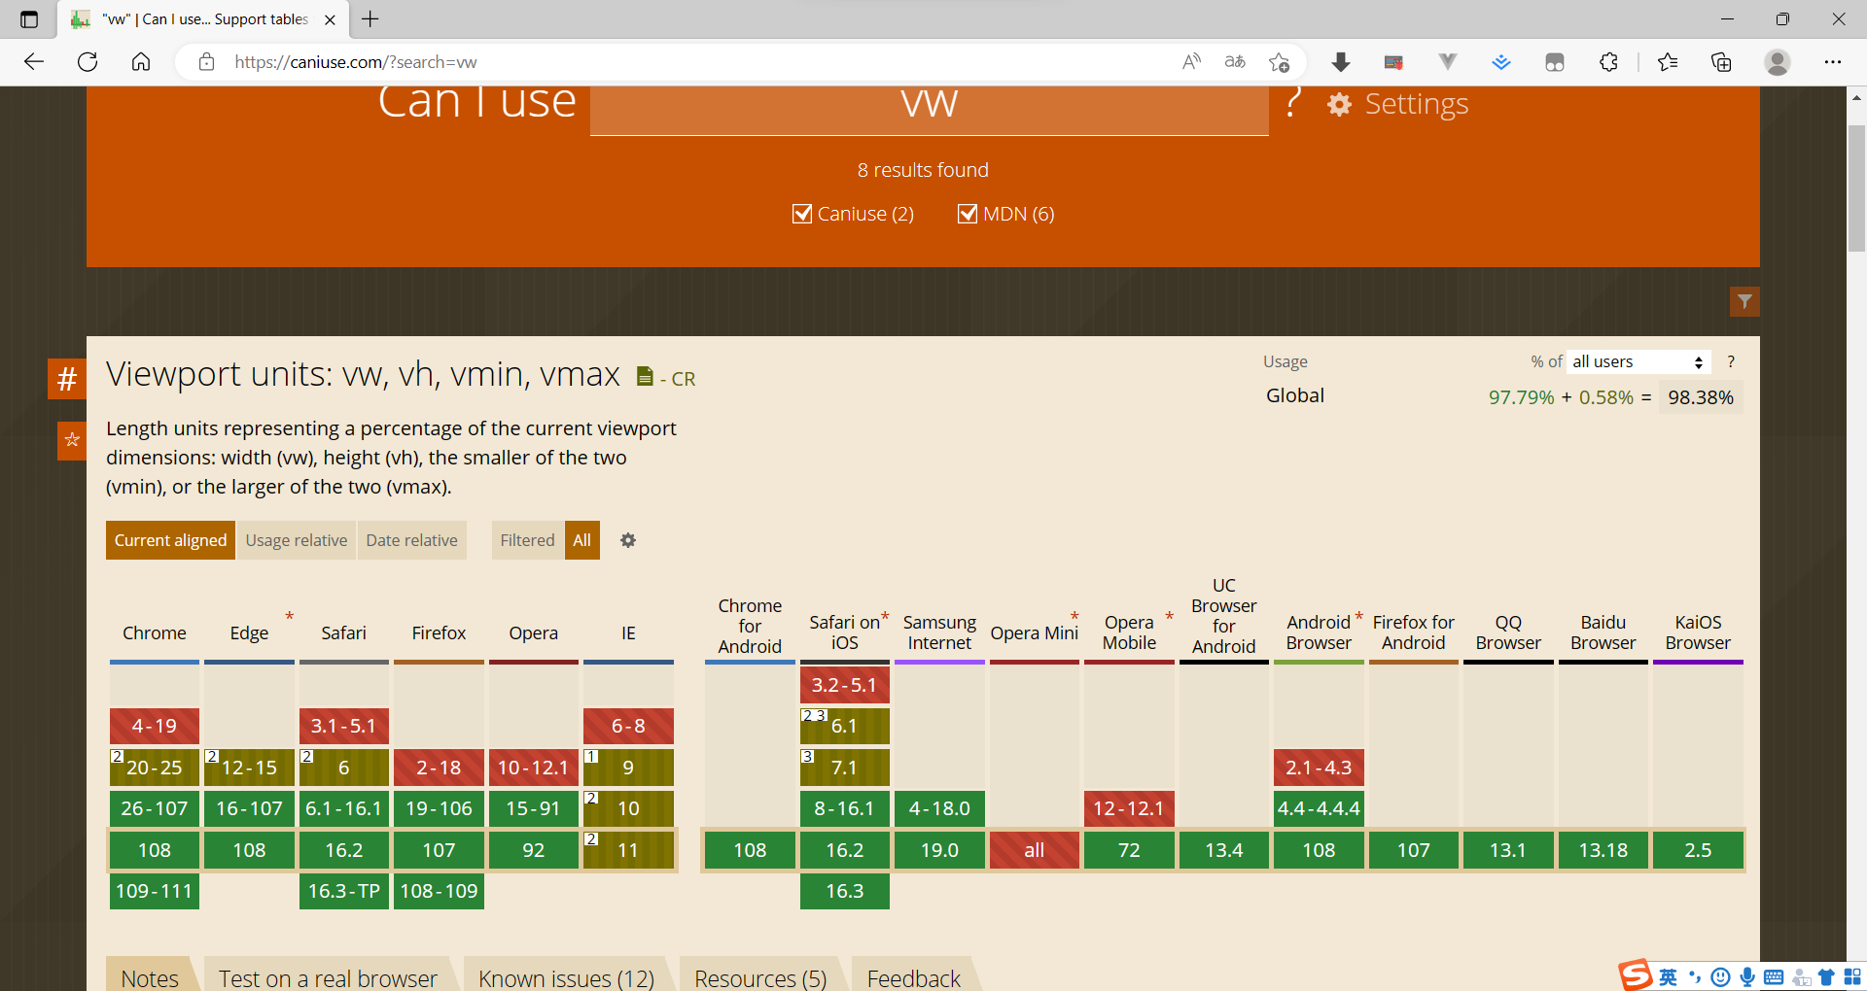1867x991 pixels.
Task: Switch to Date relative view
Action: point(411,540)
